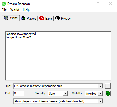Click the silhouette icon on Privacy tab
Image resolution: width=117 pixels, height=107 pixels.
[57, 18]
